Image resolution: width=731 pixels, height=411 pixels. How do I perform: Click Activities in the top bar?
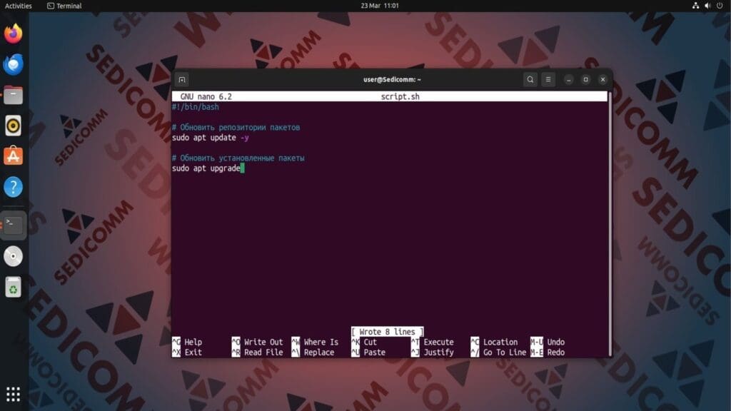point(16,6)
